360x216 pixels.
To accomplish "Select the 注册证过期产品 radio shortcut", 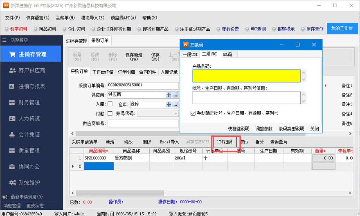I will coord(192,29).
